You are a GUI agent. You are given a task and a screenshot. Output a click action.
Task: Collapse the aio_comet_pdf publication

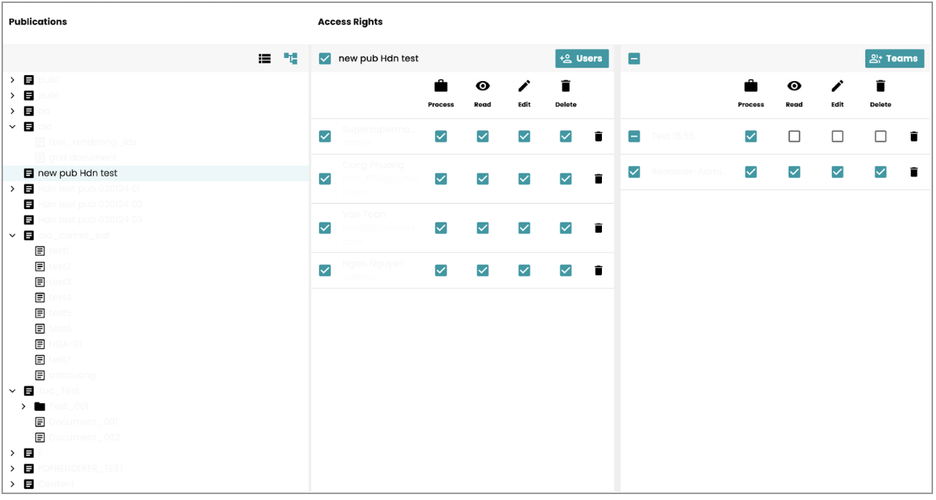click(13, 235)
